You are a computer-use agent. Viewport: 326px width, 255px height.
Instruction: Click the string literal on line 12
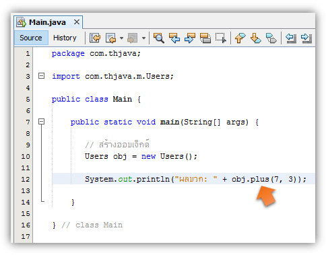pos(196,179)
